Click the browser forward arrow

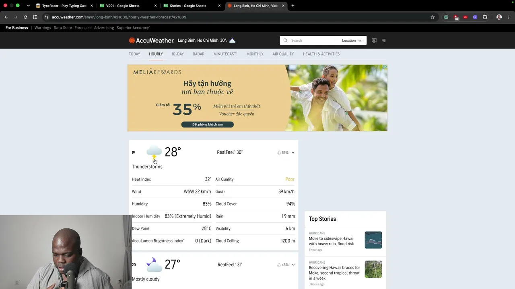[x=16, y=17]
